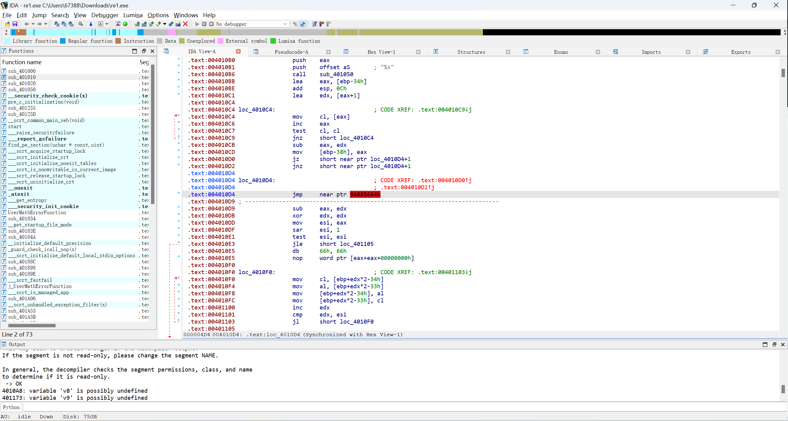Start the process with the play icon
This screenshot has width=788, height=421.
(x=197, y=24)
